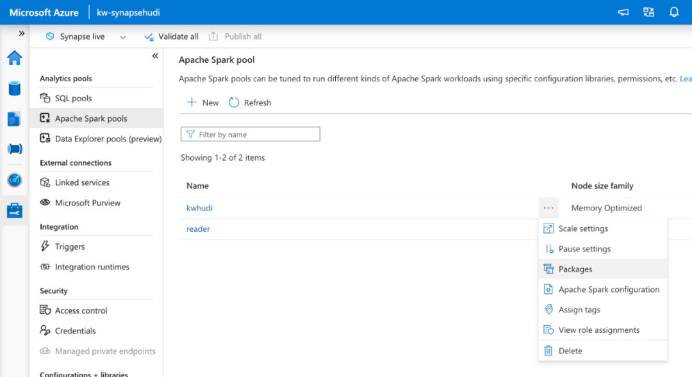
Task: Click the Credentials person-key icon
Action: click(x=45, y=330)
